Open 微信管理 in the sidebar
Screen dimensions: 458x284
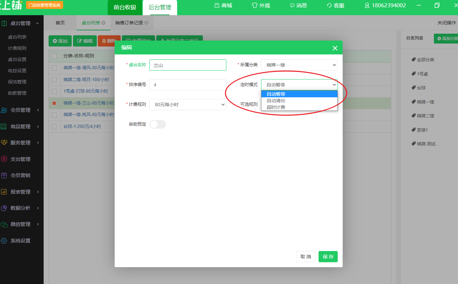[x=20, y=224]
